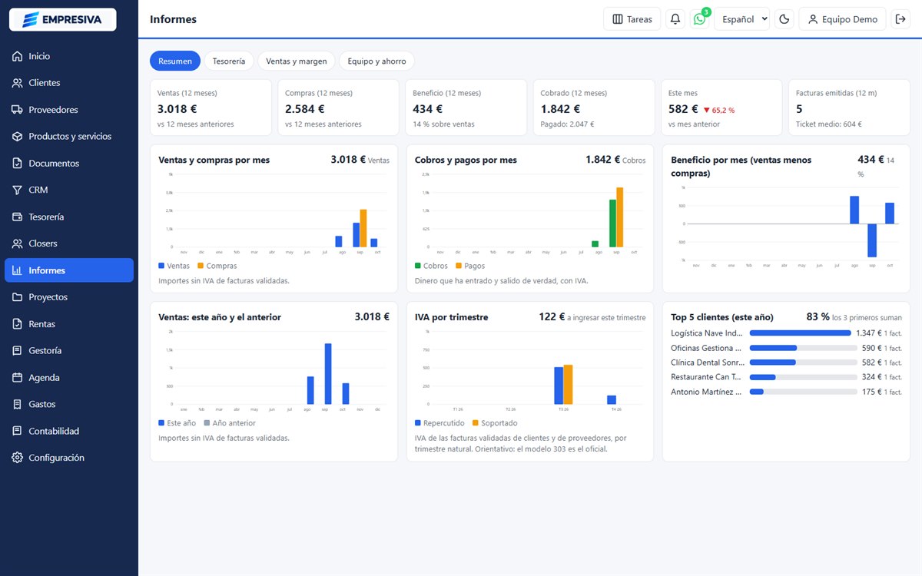Switch to the Resumen tab

(x=175, y=61)
